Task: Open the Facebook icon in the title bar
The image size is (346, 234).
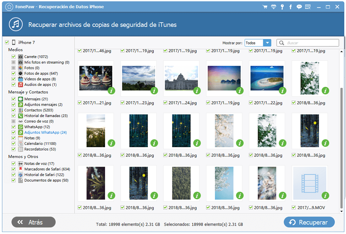Action: tap(290, 7)
